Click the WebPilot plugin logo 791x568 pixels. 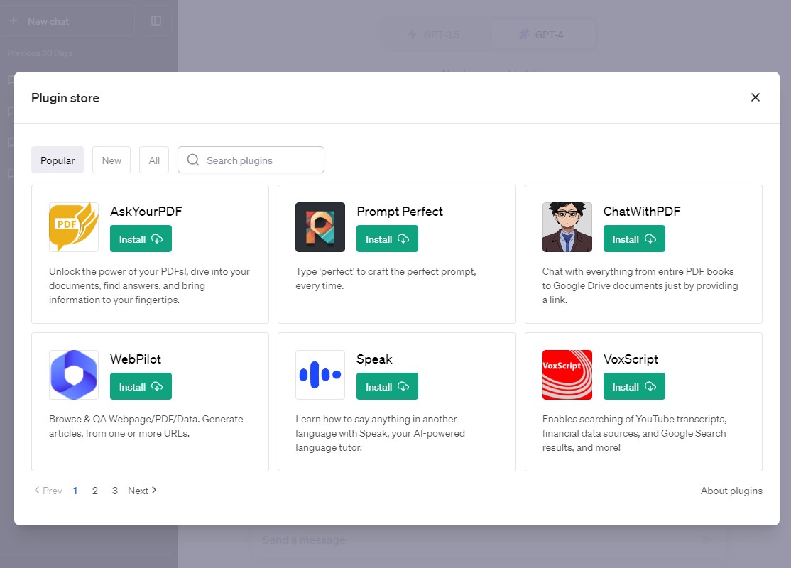(x=74, y=375)
